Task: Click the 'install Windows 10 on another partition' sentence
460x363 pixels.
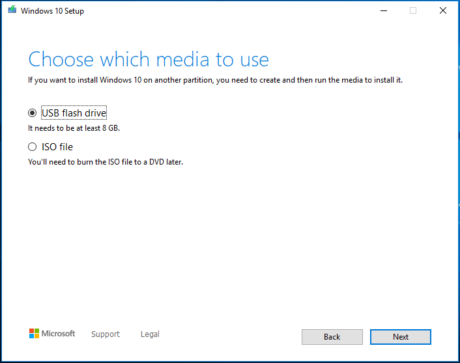Action: (x=215, y=80)
